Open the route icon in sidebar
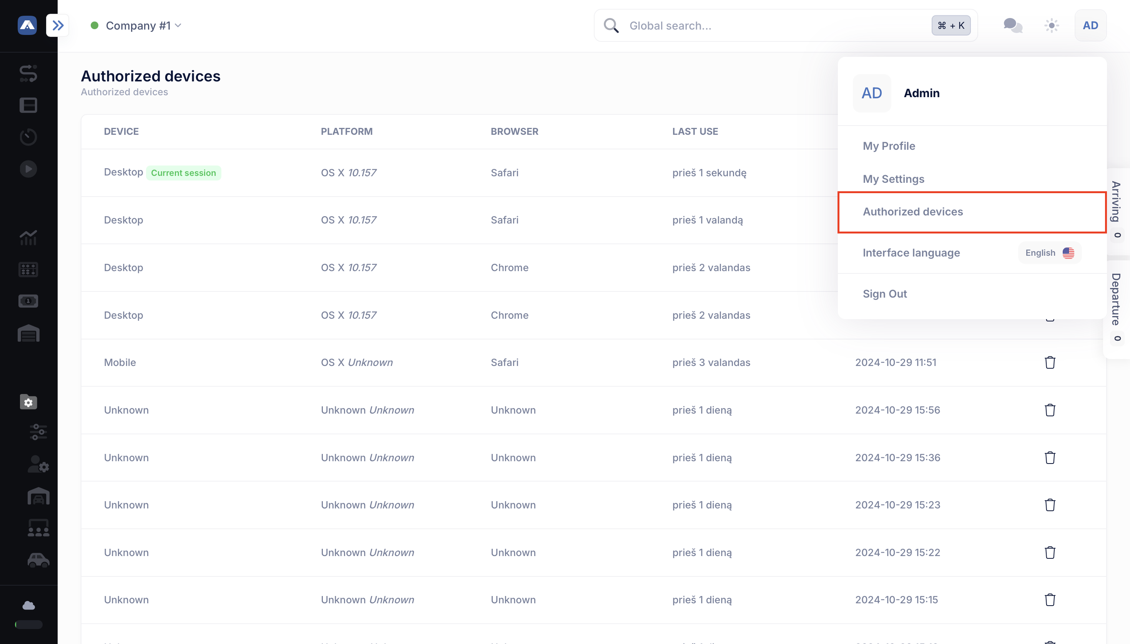Screen dimensions: 1130x644 28,73
